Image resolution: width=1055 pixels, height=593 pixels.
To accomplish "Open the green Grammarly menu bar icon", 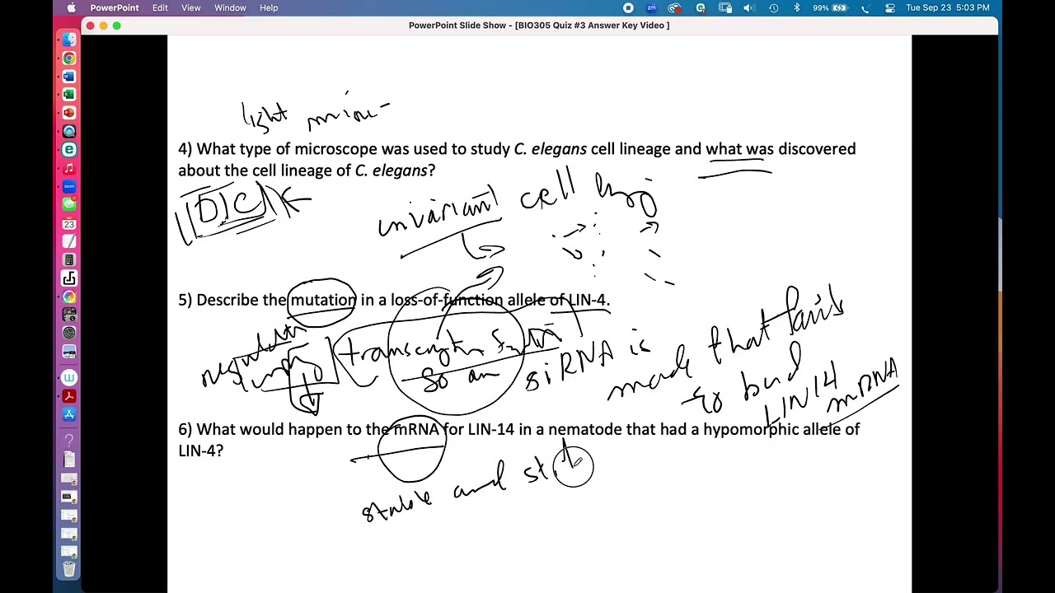I will [701, 8].
